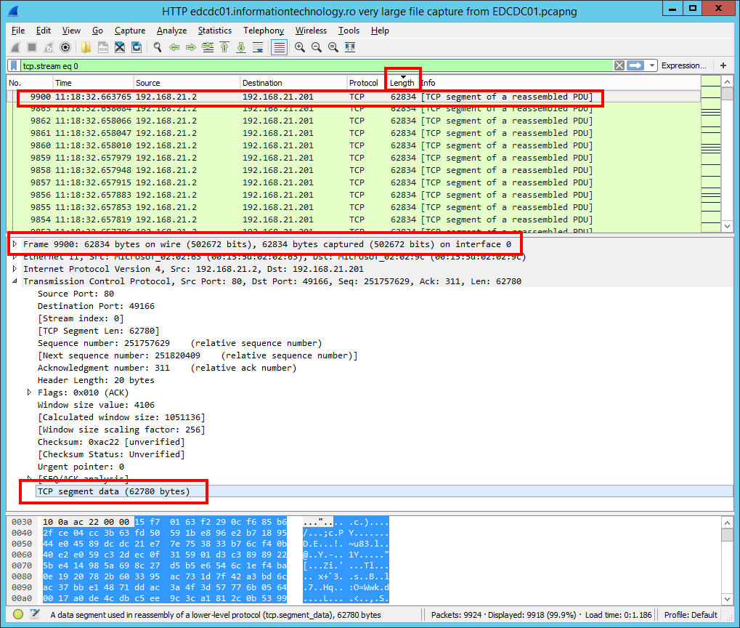The height and width of the screenshot is (628, 740).
Task: Open display filter history dropdown
Action: tap(651, 65)
